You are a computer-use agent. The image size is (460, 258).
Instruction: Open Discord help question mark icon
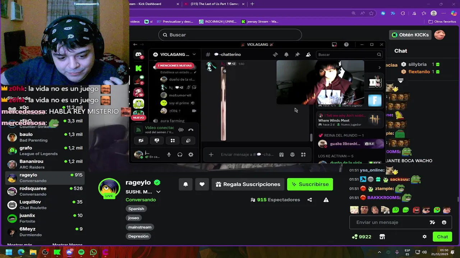click(346, 44)
